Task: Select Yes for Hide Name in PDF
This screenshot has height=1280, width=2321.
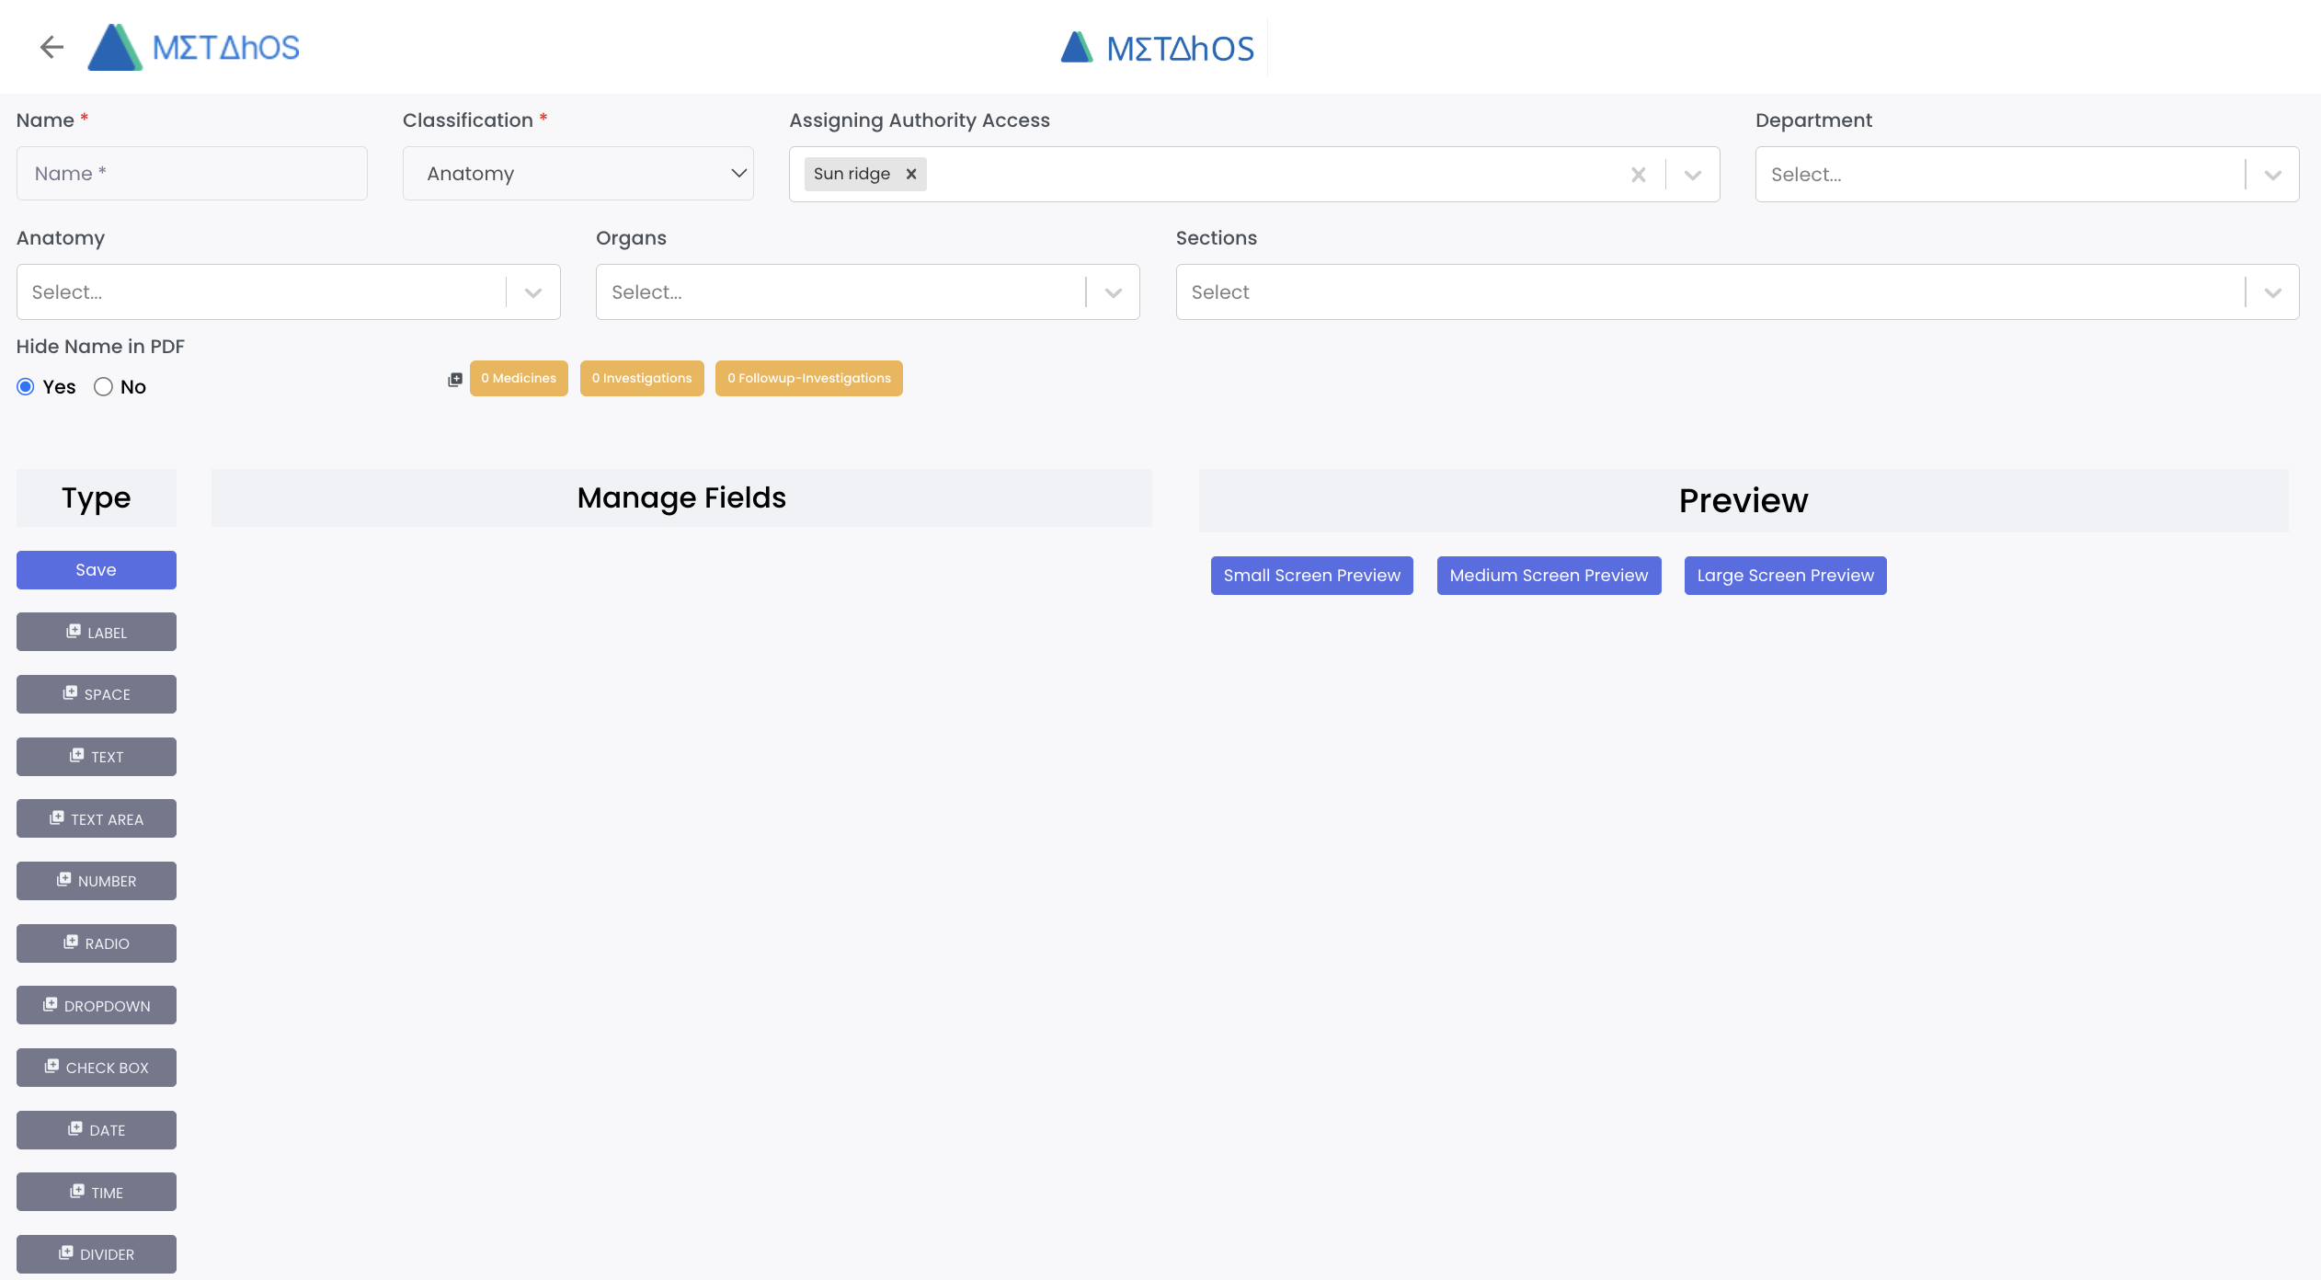Action: pos(26,386)
